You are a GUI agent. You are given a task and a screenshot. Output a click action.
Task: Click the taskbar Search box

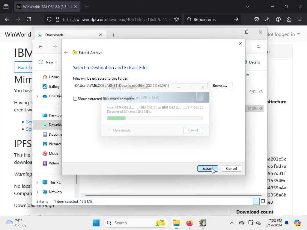point(136,223)
